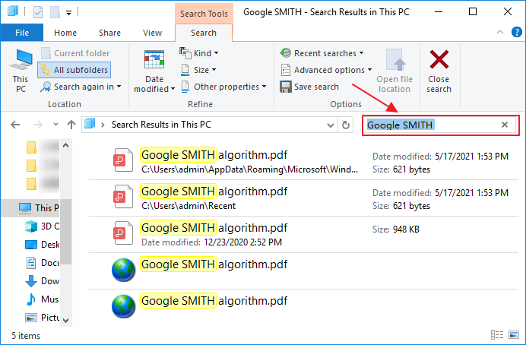Screen dimensions: 526x345
Task: Open 3D Objects in navigation pane
Action: tap(43, 226)
